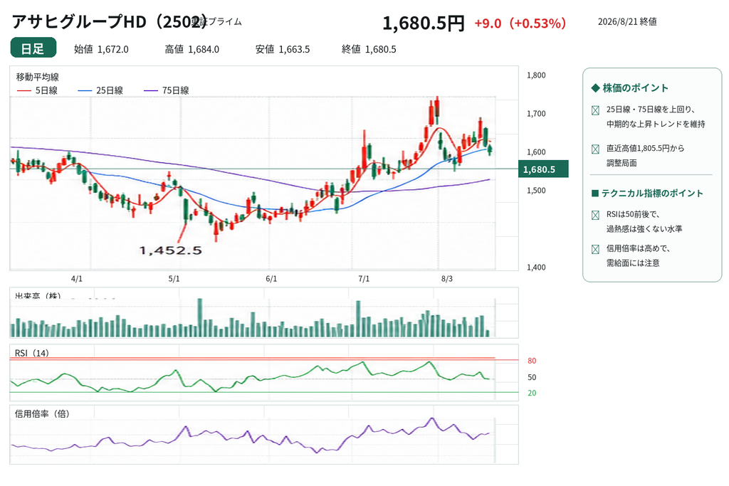The image size is (729, 486).
Task: Click the diamond icon before 株価のポイント
Action: click(x=595, y=88)
